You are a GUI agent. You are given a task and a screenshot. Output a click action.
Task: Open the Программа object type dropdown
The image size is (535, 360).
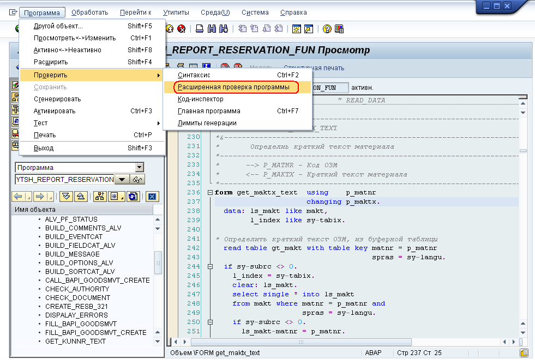pyautogui.click(x=140, y=168)
